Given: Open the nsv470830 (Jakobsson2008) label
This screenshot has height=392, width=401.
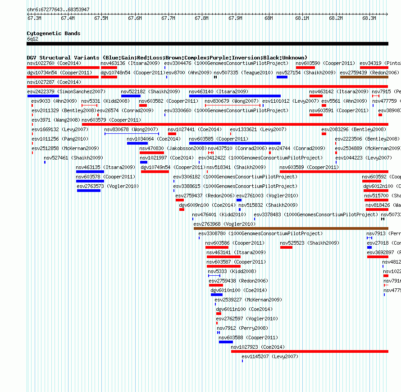Looking at the screenshot, I should click(x=173, y=148).
